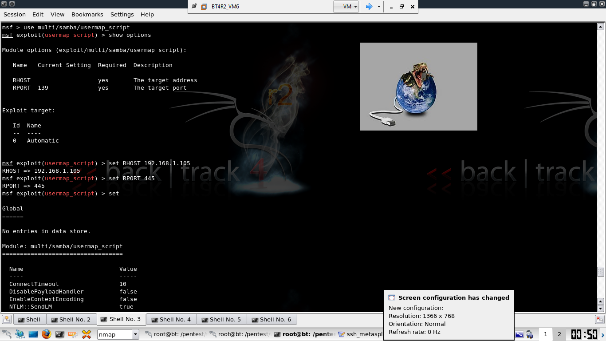
Task: Launch the globe web browser icon in taskbar
Action: (x=20, y=334)
